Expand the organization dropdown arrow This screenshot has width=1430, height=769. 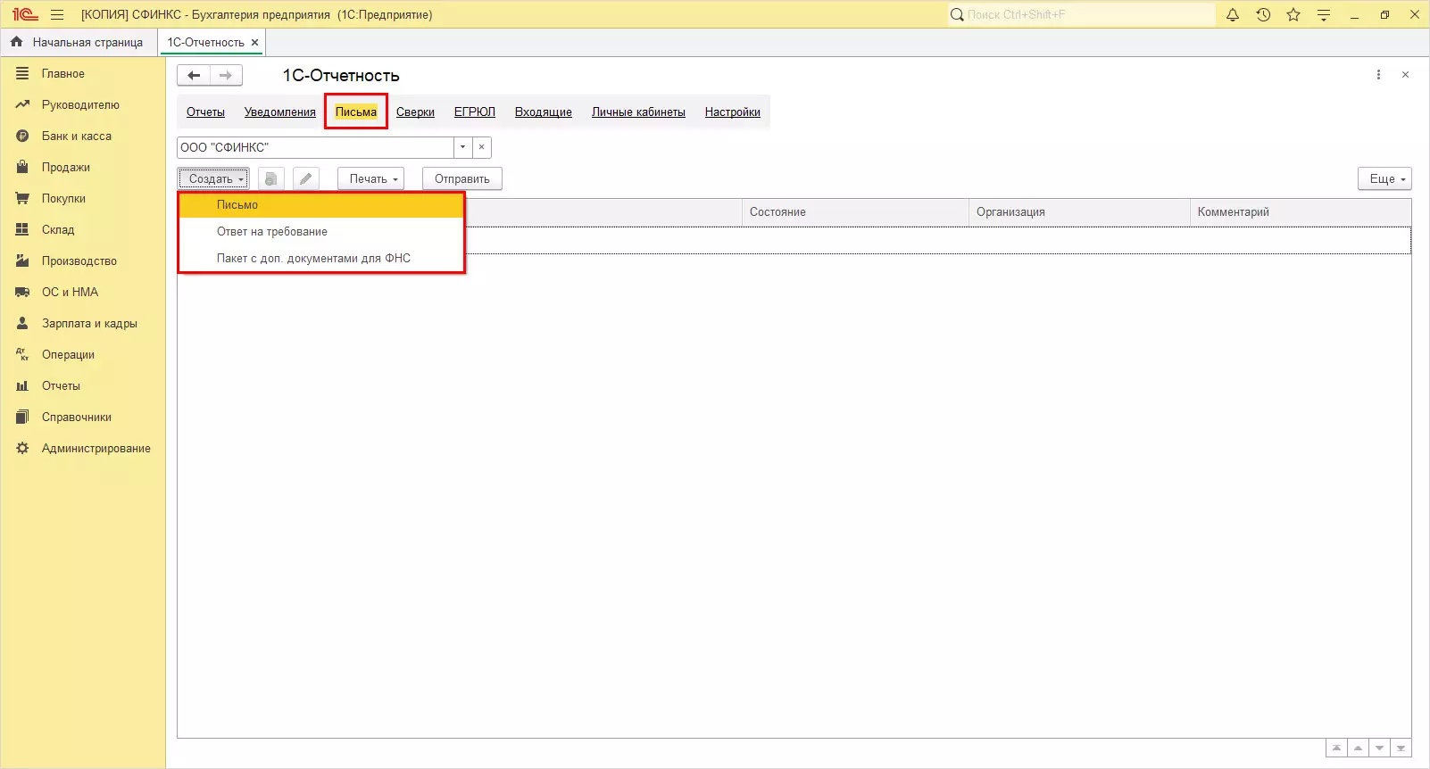point(462,147)
